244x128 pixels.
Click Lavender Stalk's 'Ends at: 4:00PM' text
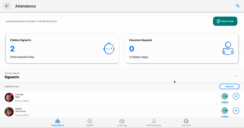pyautogui.click(x=22, y=101)
